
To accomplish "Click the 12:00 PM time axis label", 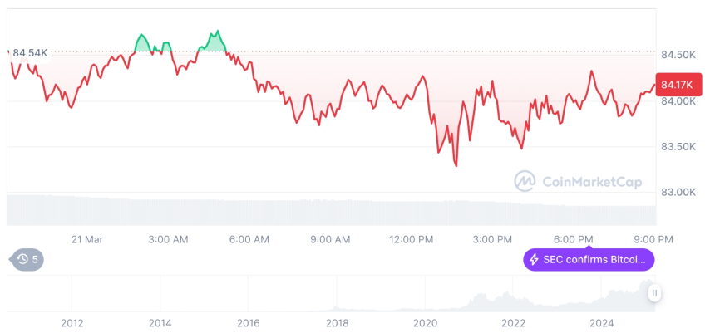I will 412,239.
